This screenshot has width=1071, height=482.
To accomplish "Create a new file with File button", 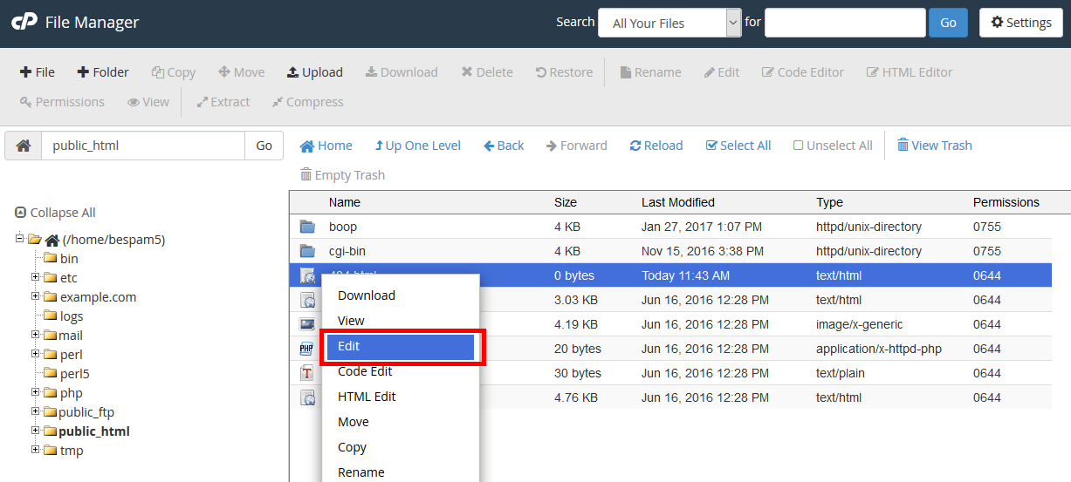I will tap(38, 72).
